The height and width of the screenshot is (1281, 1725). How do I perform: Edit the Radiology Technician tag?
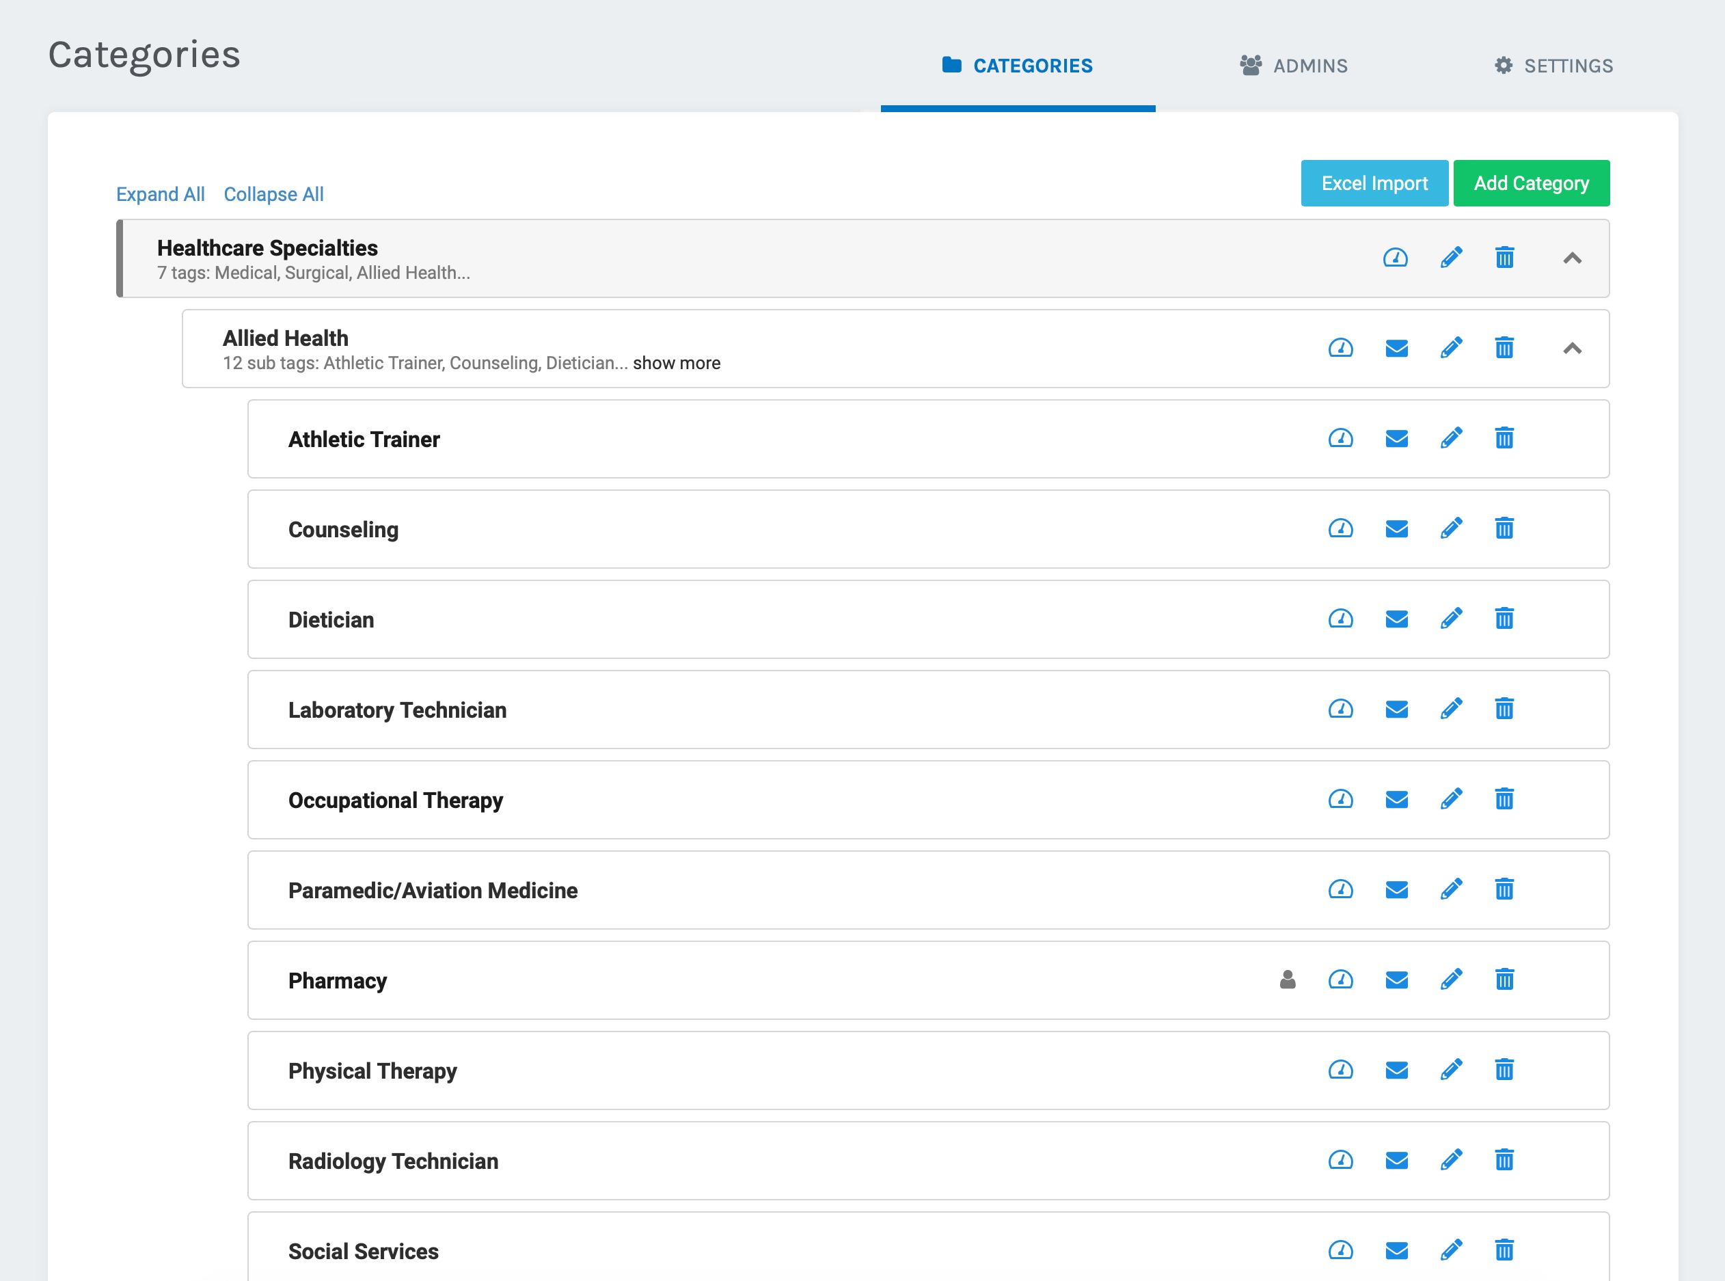click(1450, 1160)
